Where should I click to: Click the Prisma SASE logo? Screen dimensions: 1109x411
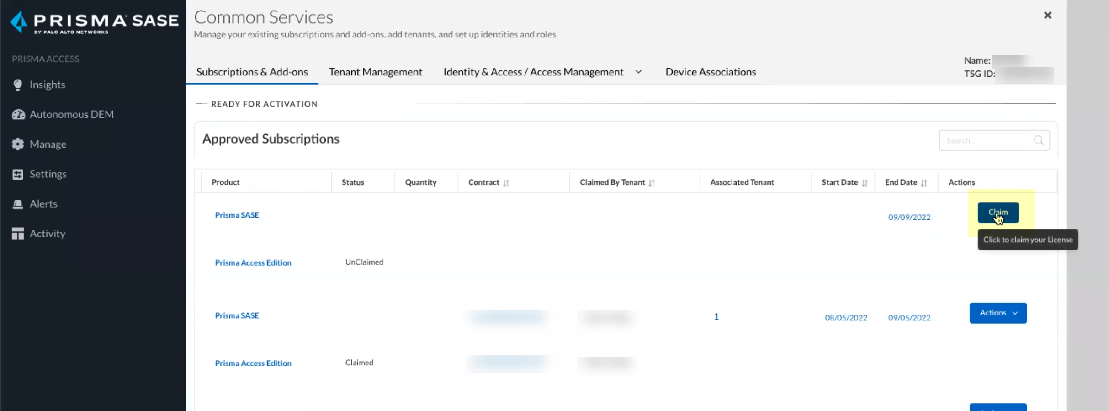[x=94, y=22]
